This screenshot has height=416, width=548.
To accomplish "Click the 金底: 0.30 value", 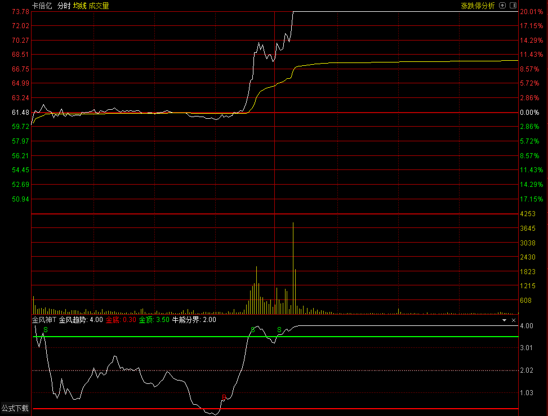I will coord(121,320).
